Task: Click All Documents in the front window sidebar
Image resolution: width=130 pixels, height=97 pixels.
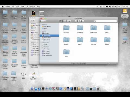Action: [x=49, y=56]
